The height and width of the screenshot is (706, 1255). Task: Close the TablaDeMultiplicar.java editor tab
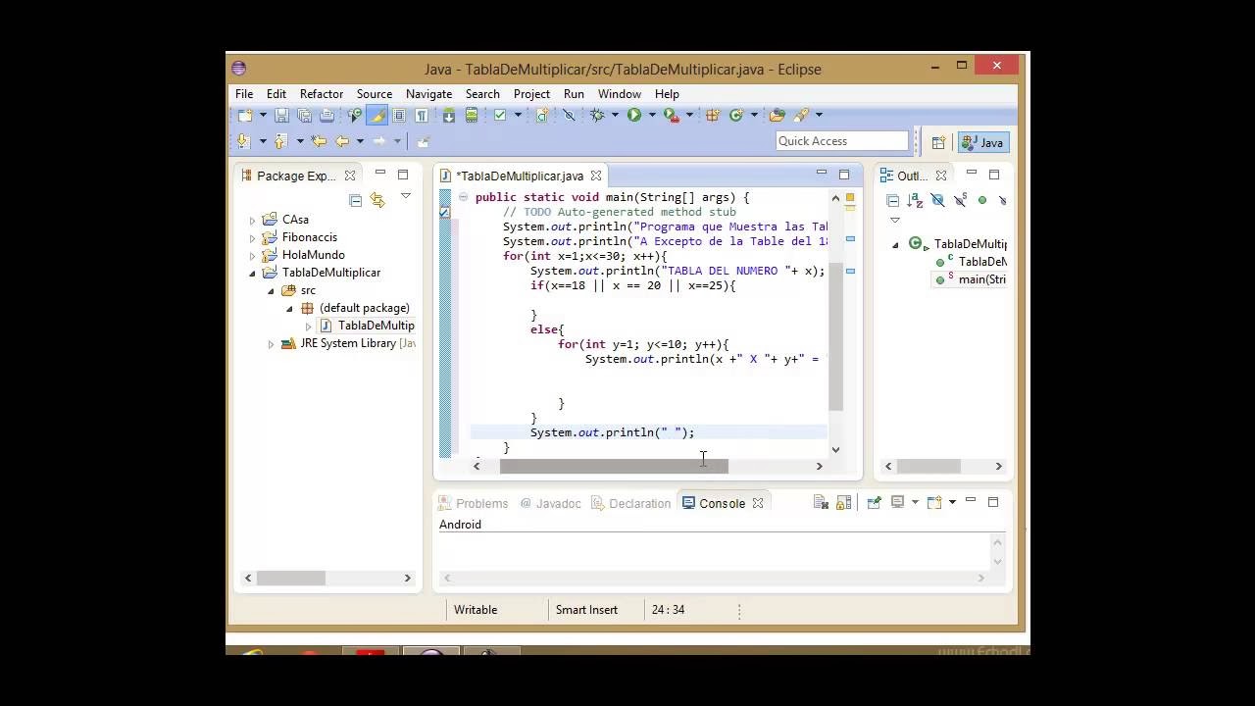[595, 176]
